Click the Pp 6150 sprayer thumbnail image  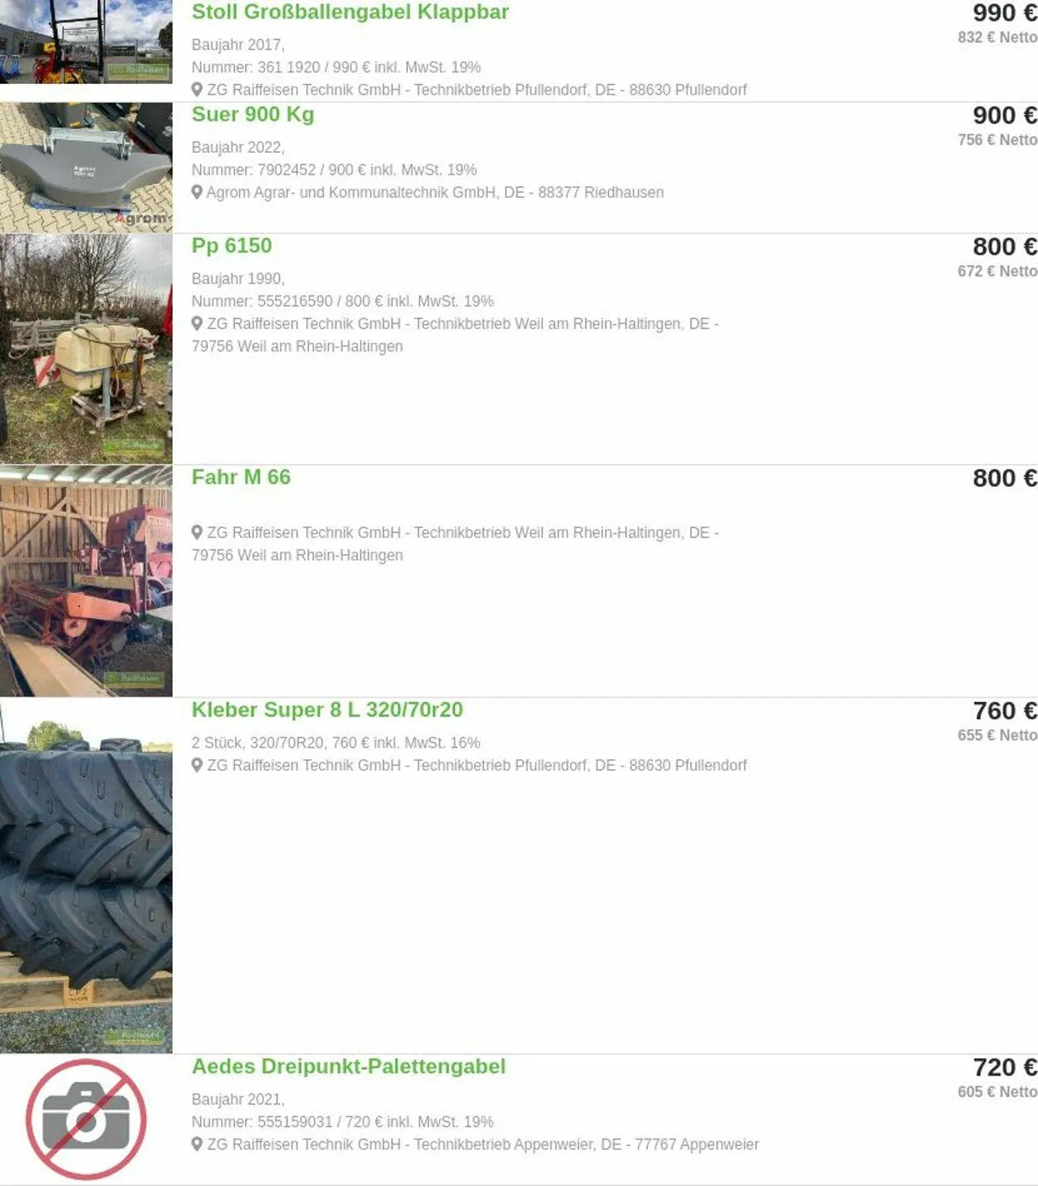(x=86, y=349)
